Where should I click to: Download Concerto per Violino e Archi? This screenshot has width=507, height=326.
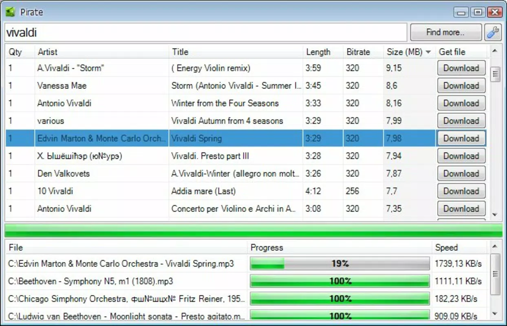pyautogui.click(x=461, y=209)
